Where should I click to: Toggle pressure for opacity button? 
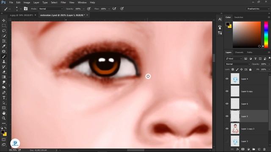pyautogui.click(x=89, y=8)
